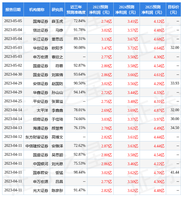Click the 2023预测净利润 column header
Viewport: 181px width, 197px height.
pyautogui.click(x=100, y=9)
